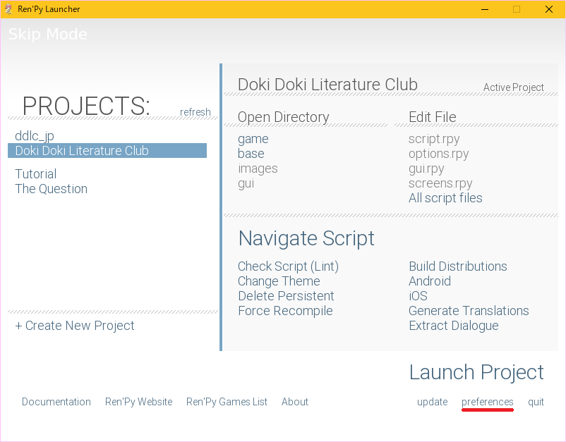Open the base directory
Screen dimensions: 566x442
tap(251, 154)
